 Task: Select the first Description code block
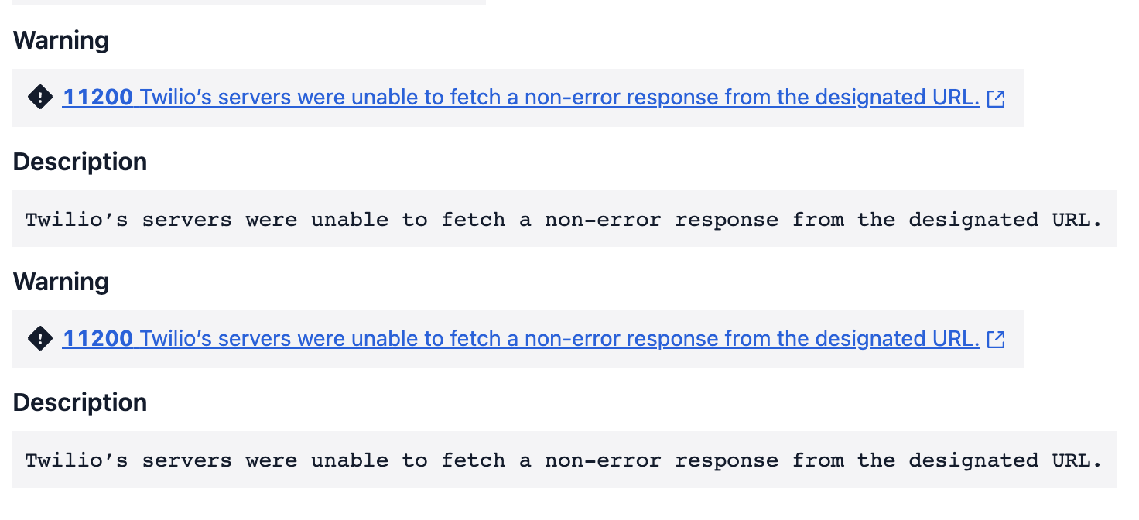click(x=564, y=219)
